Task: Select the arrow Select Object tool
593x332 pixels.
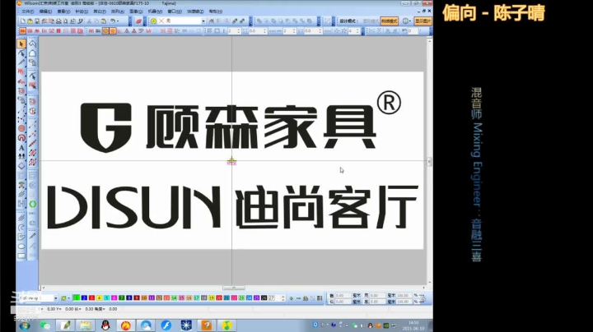Action: [21, 44]
